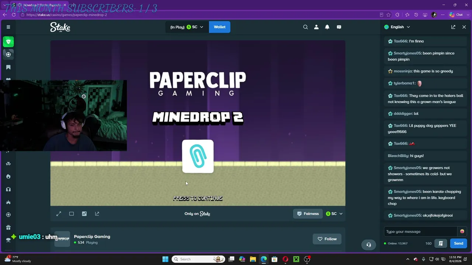This screenshot has width=472, height=265.
Task: Bookmark this page with the star icon
Action: 388,15
